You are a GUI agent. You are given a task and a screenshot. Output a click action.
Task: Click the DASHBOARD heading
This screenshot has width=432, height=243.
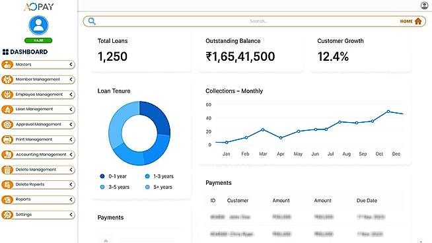(x=28, y=52)
